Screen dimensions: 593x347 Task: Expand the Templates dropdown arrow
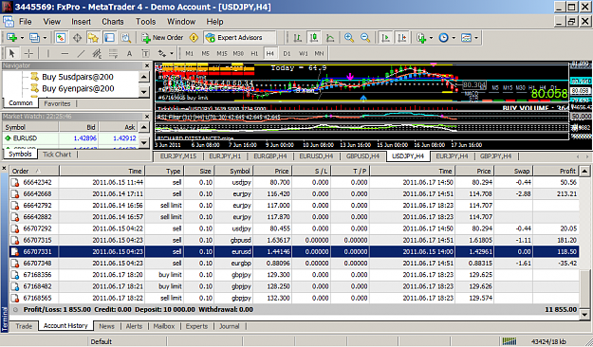coord(476,38)
